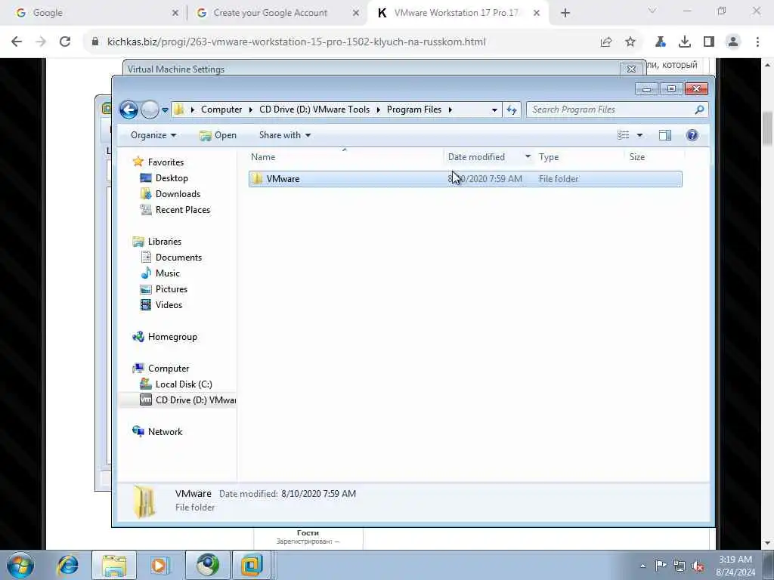774x580 pixels.
Task: Show hidden tray icons arrow
Action: click(x=642, y=566)
